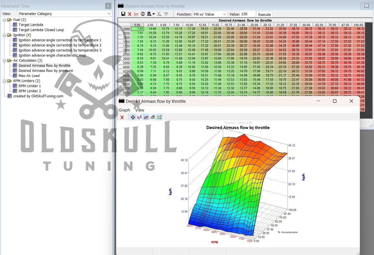Image resolution: width=374 pixels, height=255 pixels.
Task: Click the 1000 row header in the table
Action: tap(124, 29)
